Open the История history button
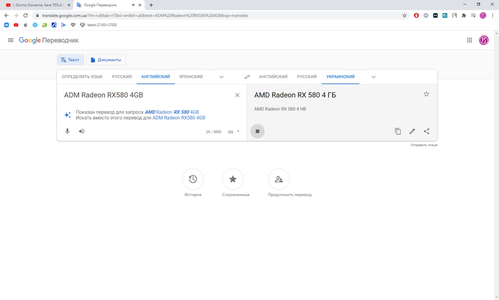 [193, 179]
